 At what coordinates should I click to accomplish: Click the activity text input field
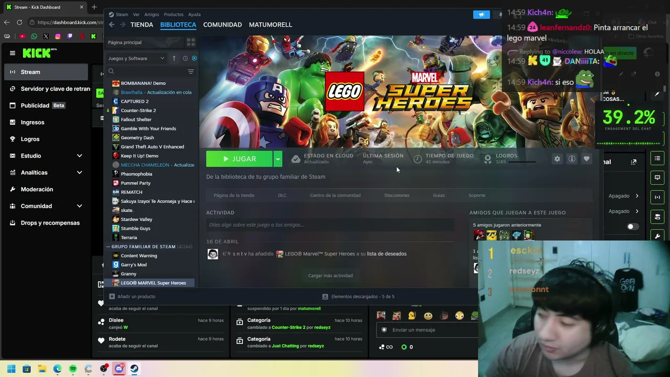click(x=330, y=225)
